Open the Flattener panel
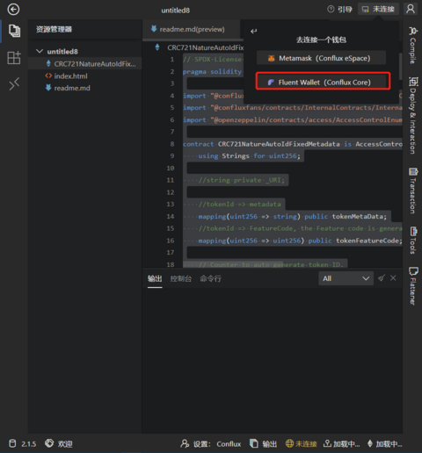Viewport: 422px width, 453px height. [413, 286]
